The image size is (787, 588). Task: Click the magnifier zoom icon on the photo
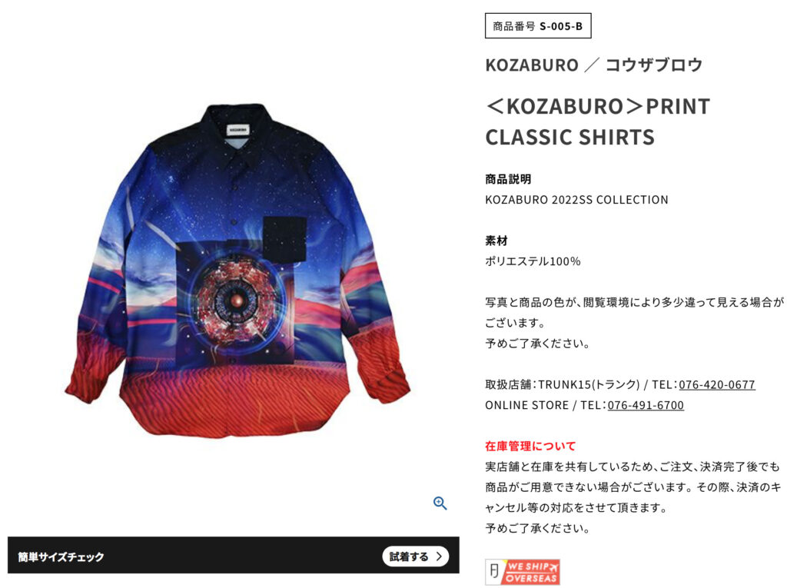pyautogui.click(x=440, y=503)
